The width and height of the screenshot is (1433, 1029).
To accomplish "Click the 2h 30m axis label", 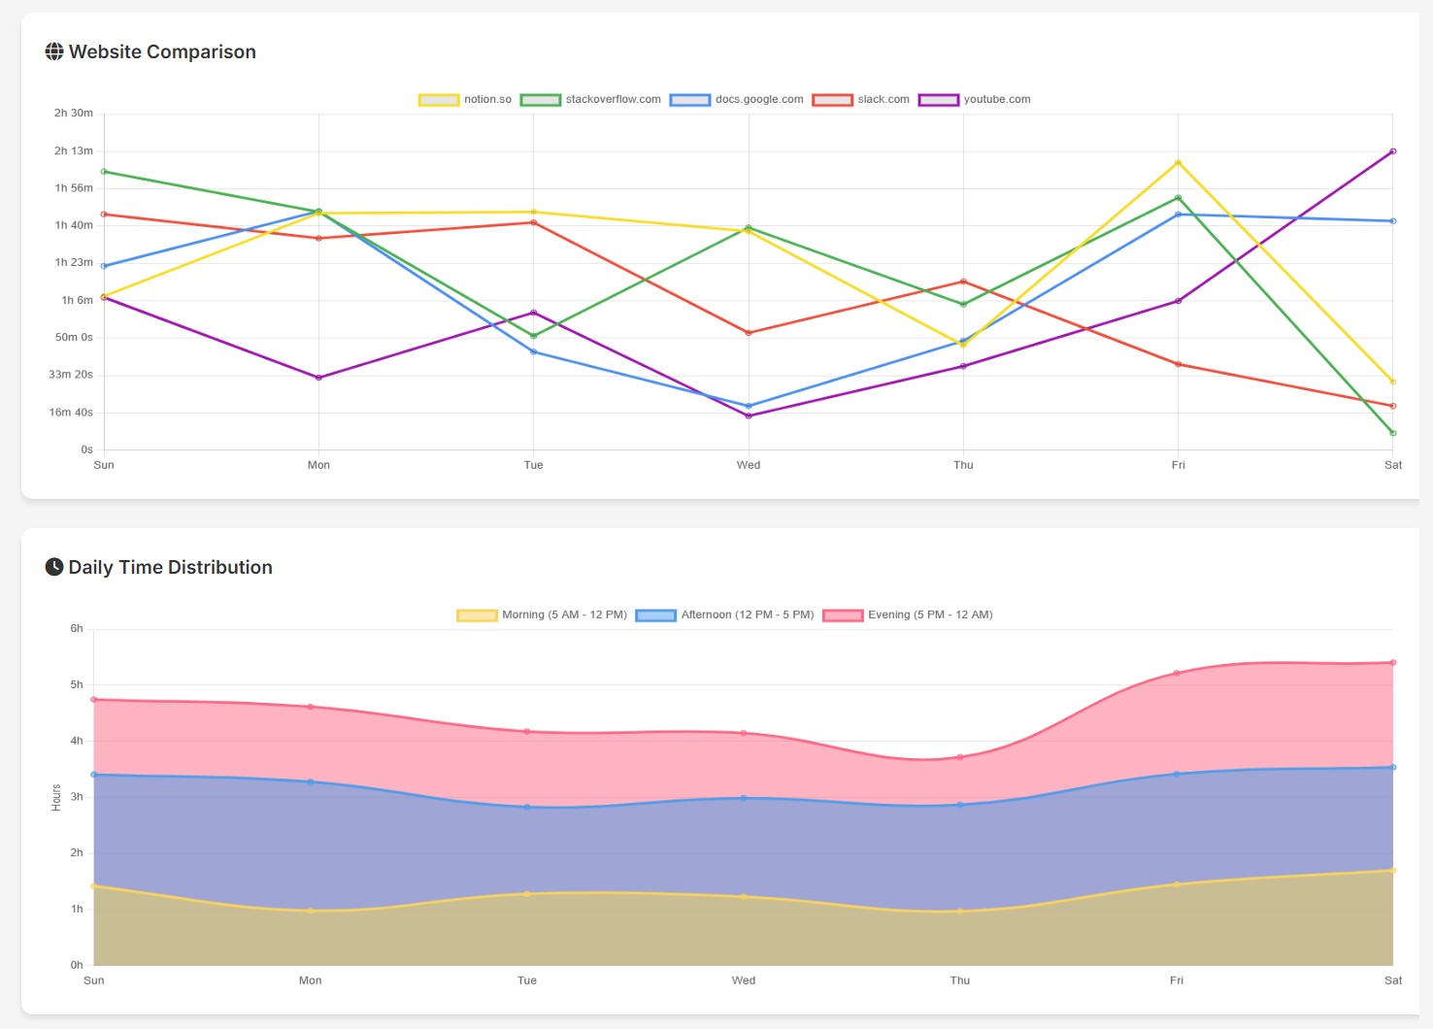I will [x=74, y=113].
